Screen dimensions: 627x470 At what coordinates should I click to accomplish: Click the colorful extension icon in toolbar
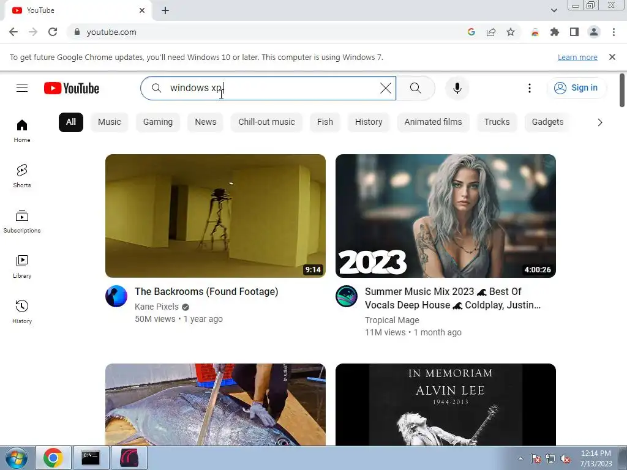tap(535, 32)
